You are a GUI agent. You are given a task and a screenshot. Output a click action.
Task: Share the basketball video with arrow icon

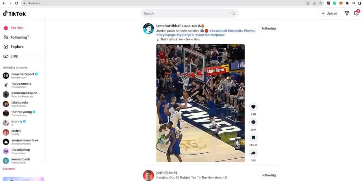pos(253,153)
